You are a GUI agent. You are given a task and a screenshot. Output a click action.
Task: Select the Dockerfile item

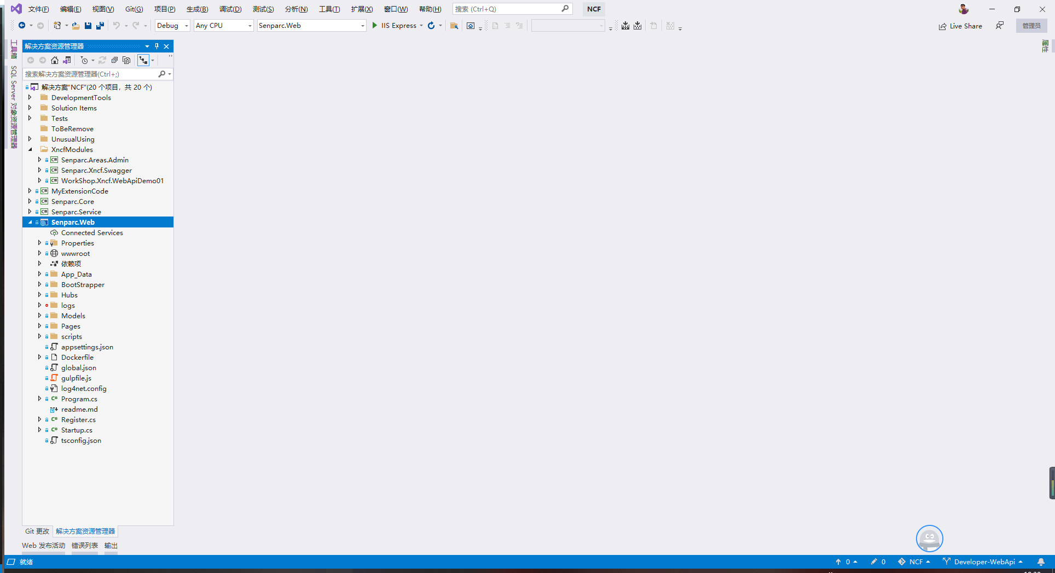pyautogui.click(x=77, y=357)
